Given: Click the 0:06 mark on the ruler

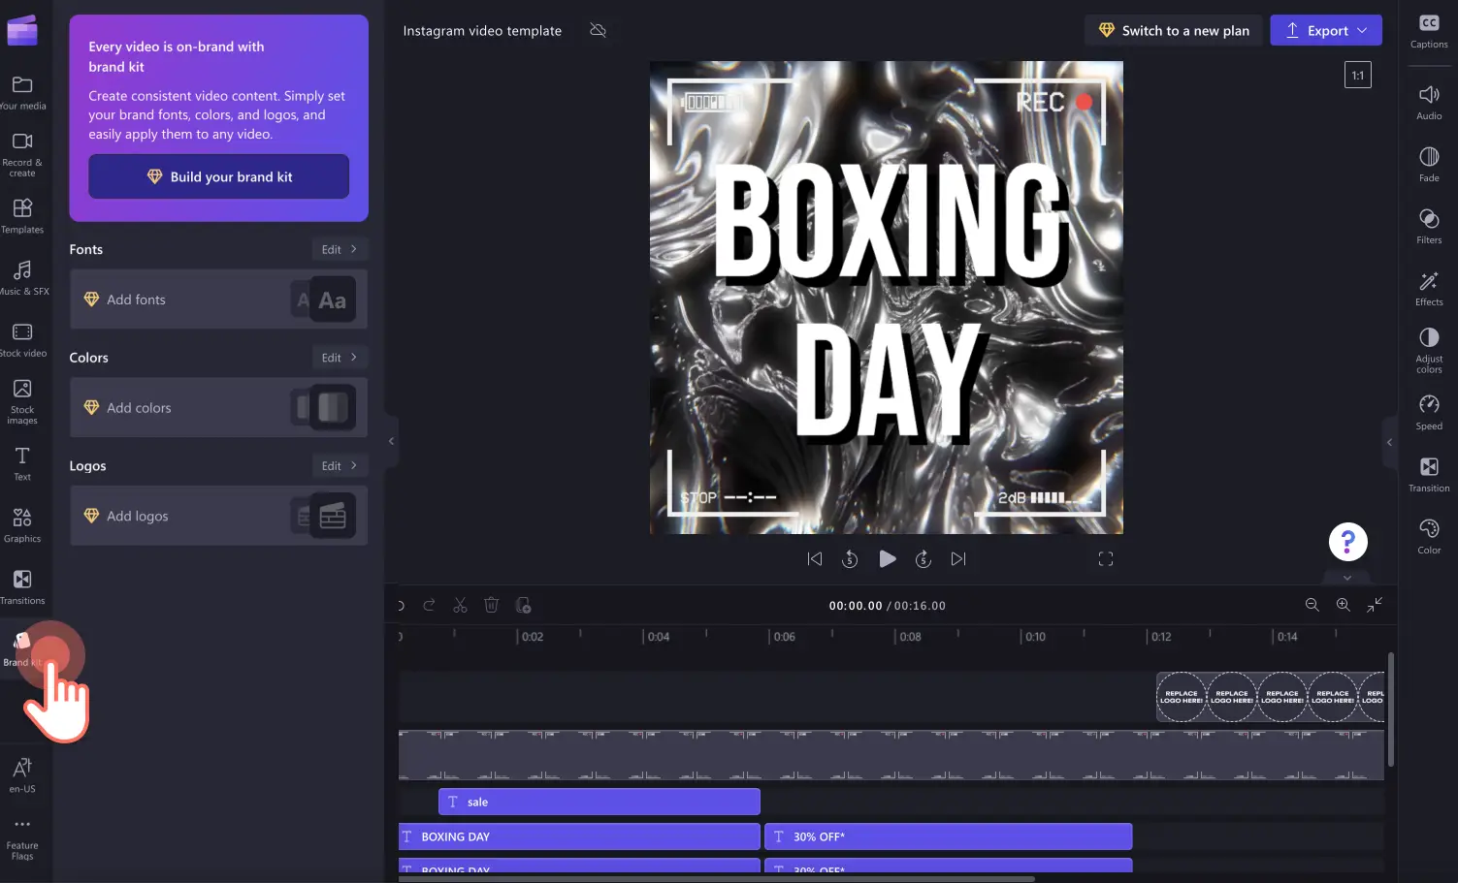Looking at the screenshot, I should click(784, 637).
